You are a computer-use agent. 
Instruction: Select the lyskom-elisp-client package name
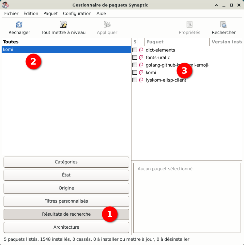(166, 80)
